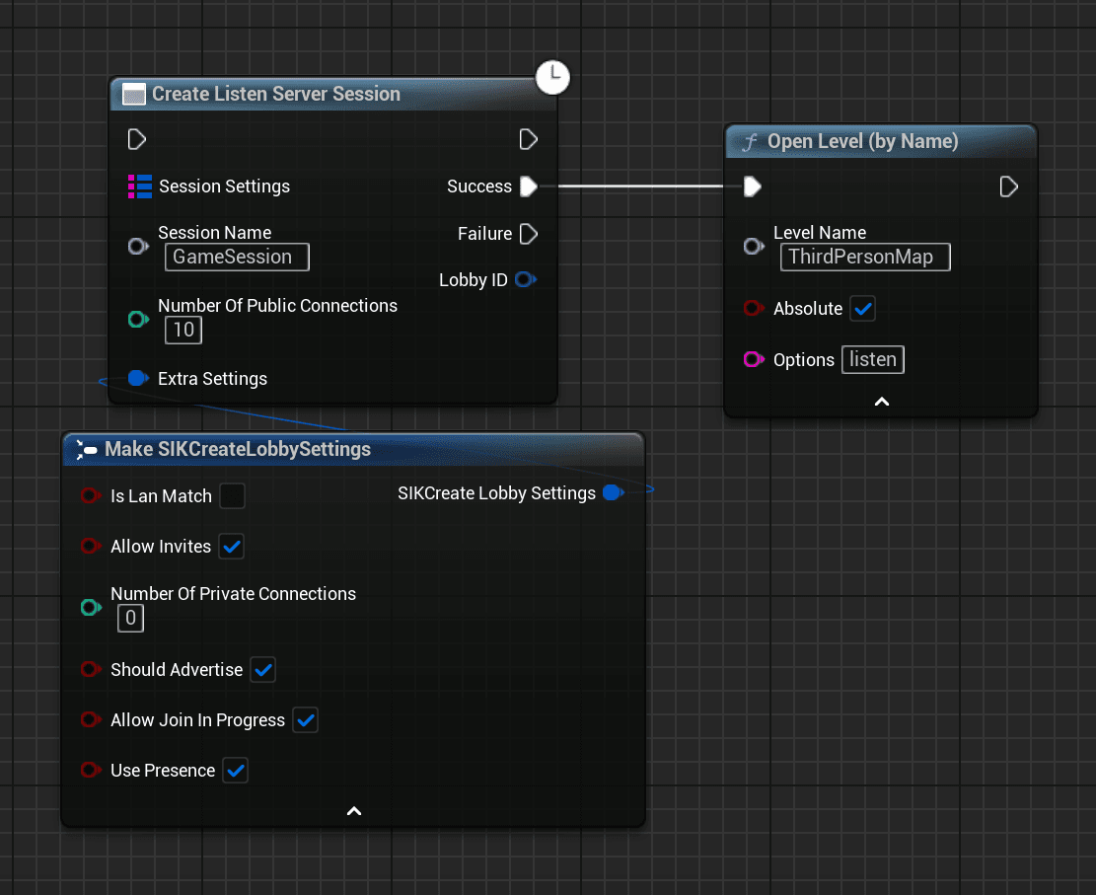The image size is (1096, 895).
Task: Disable Allow Join In Progress checkbox
Action: pos(306,720)
